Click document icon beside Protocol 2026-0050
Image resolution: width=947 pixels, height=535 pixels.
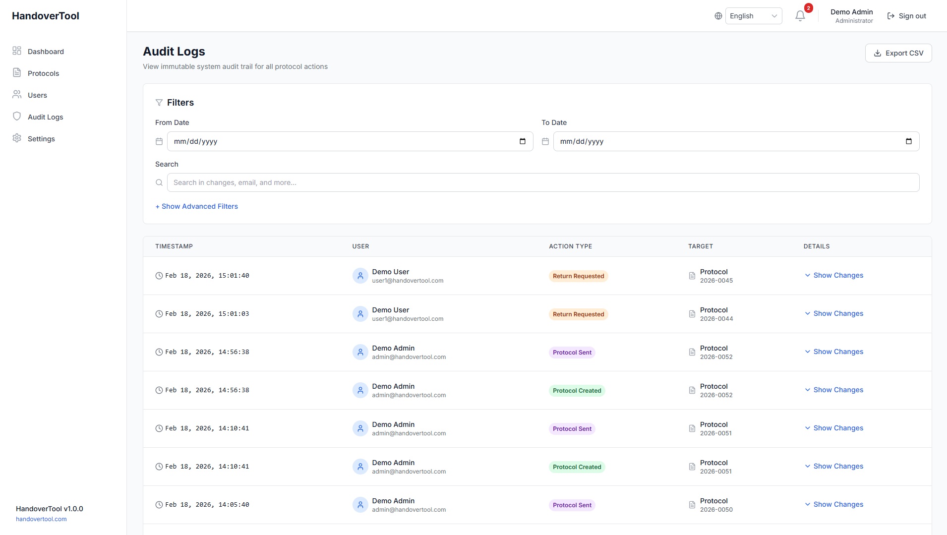(x=692, y=505)
